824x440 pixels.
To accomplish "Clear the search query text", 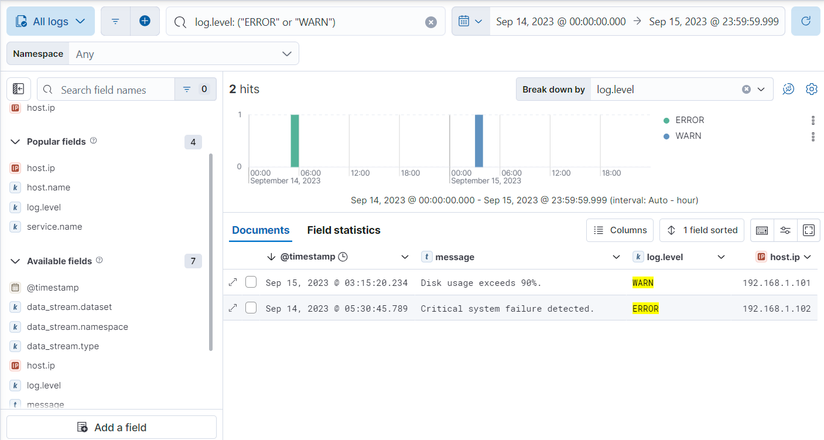I will pos(430,22).
